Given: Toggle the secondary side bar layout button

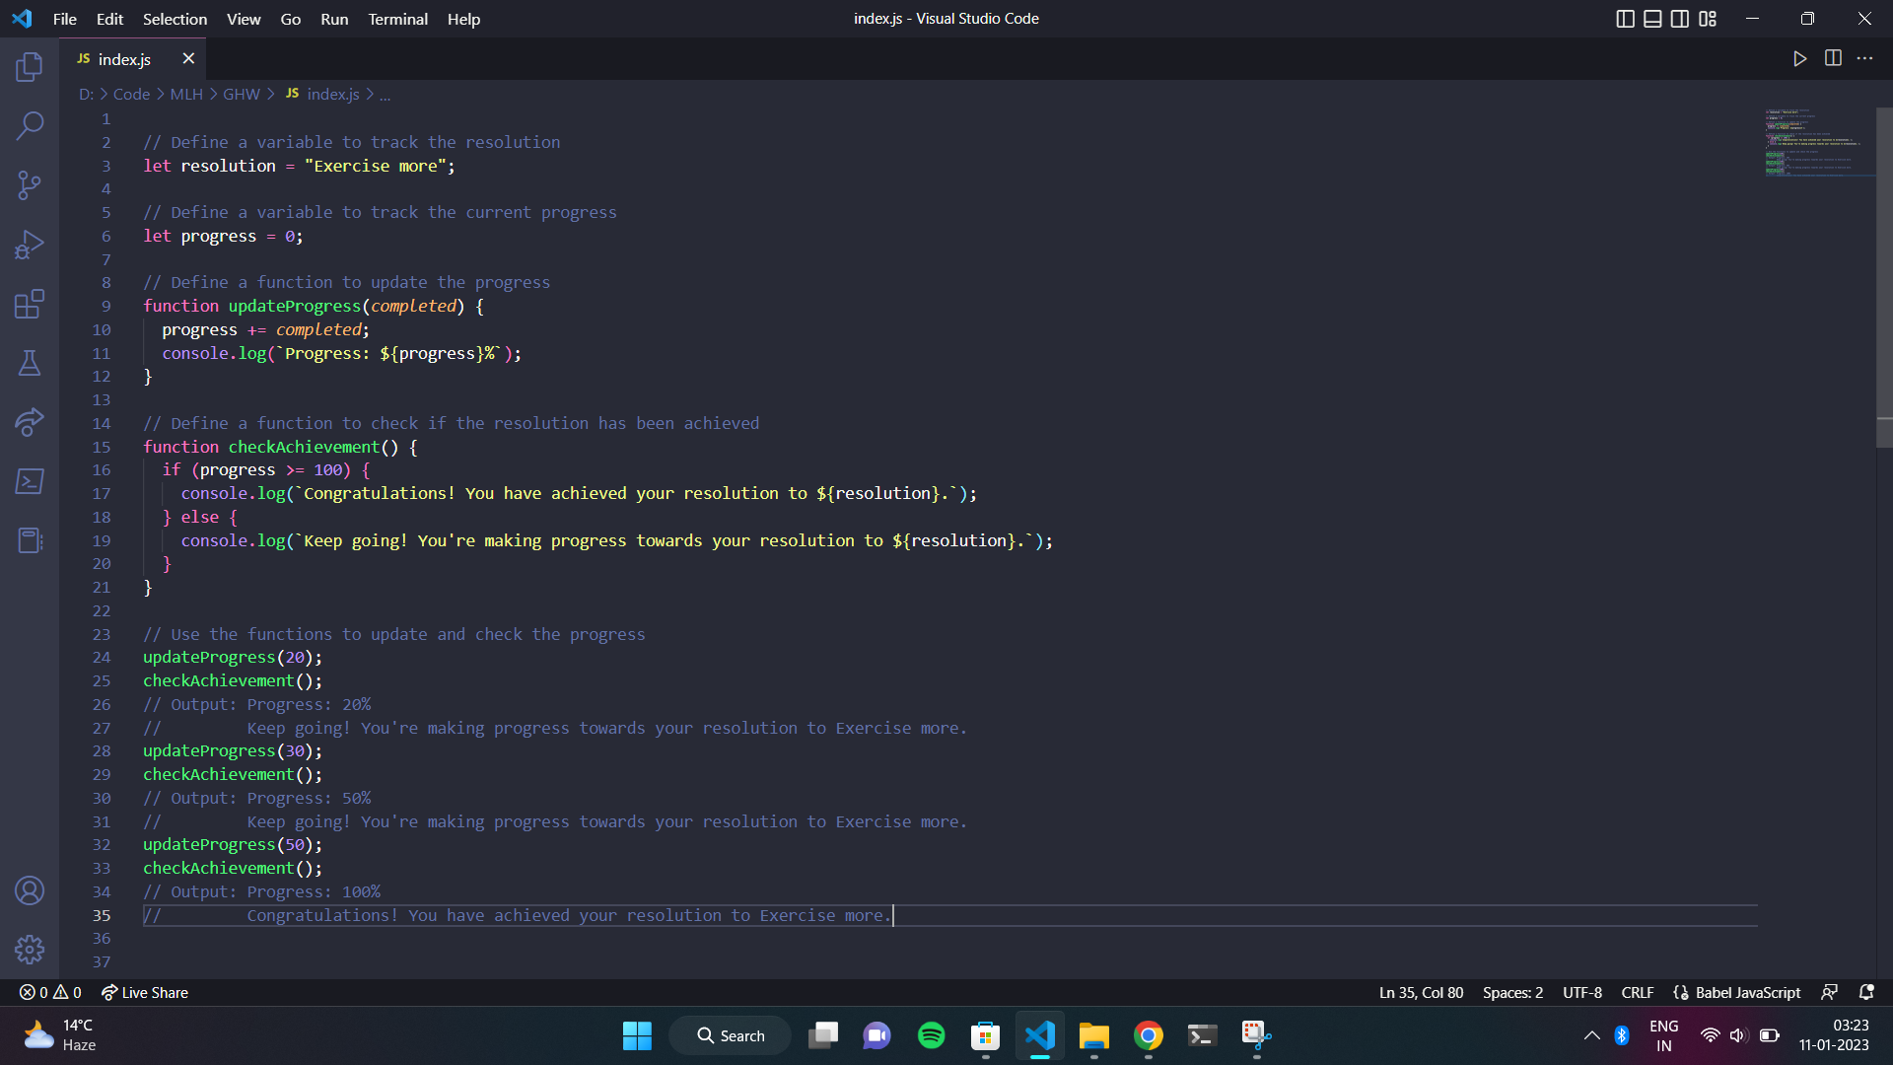Looking at the screenshot, I should click(1680, 19).
